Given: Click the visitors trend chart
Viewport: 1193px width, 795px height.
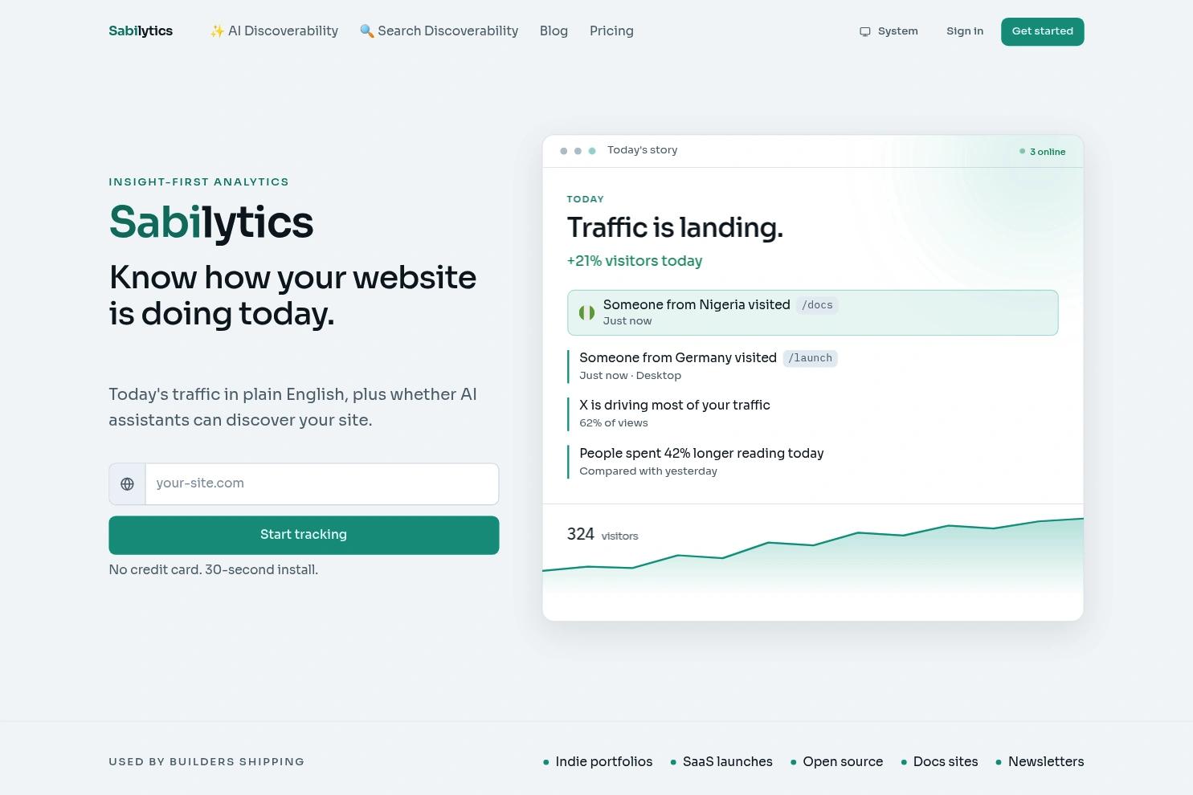Looking at the screenshot, I should (x=812, y=554).
